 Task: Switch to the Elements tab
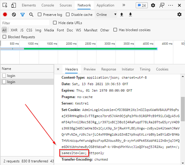point(29,5)
